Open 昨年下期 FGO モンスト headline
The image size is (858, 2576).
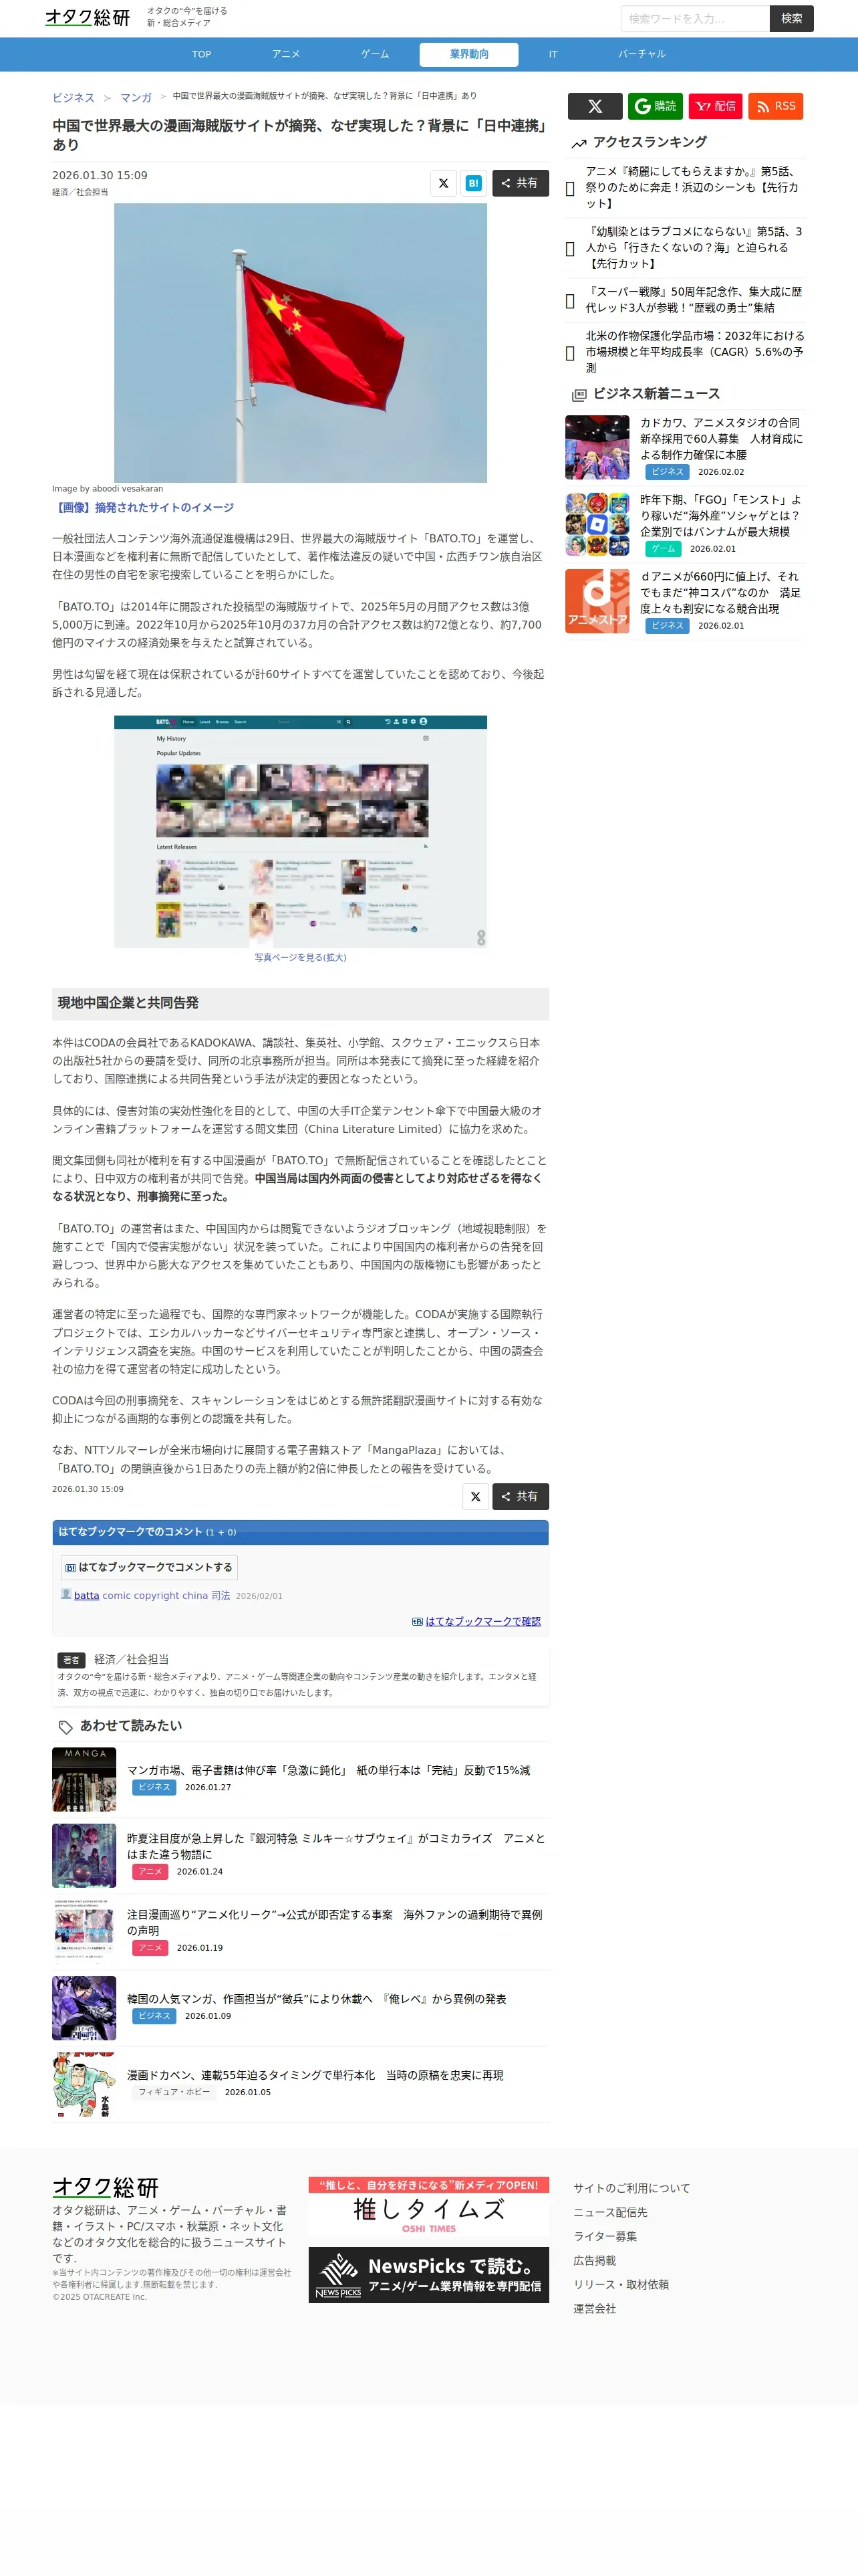[x=721, y=516]
